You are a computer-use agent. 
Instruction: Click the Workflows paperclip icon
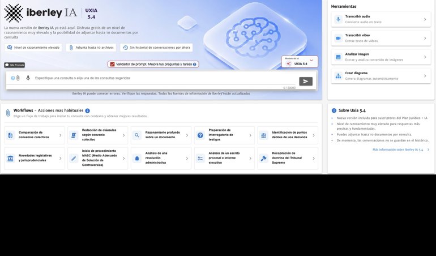pos(8,113)
